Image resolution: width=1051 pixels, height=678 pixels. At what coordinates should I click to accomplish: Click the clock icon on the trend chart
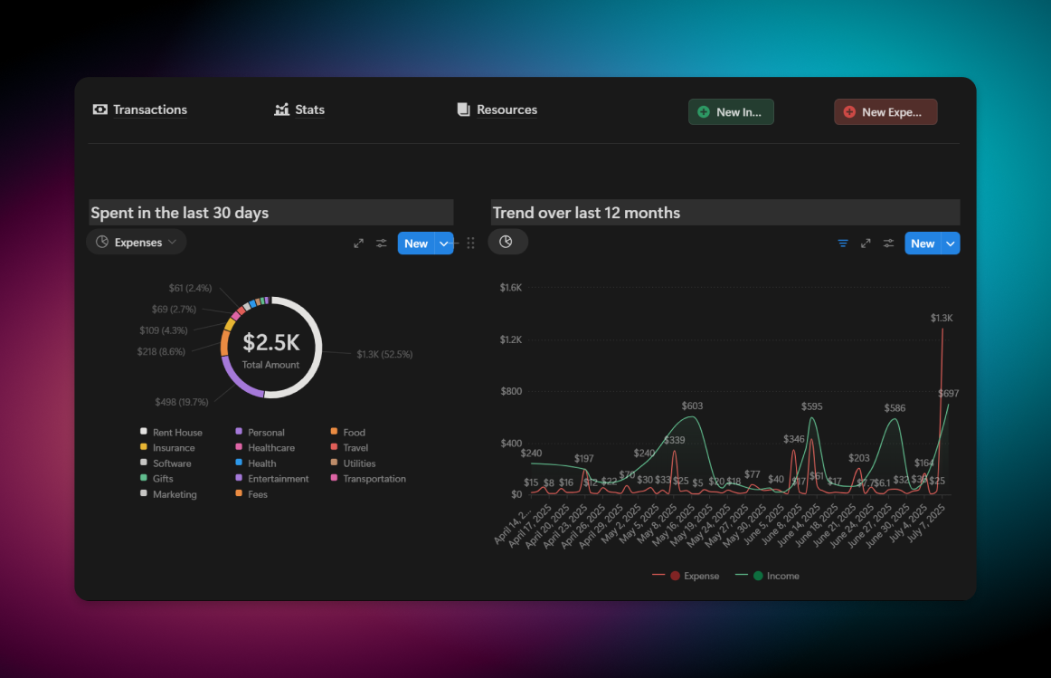[507, 242]
